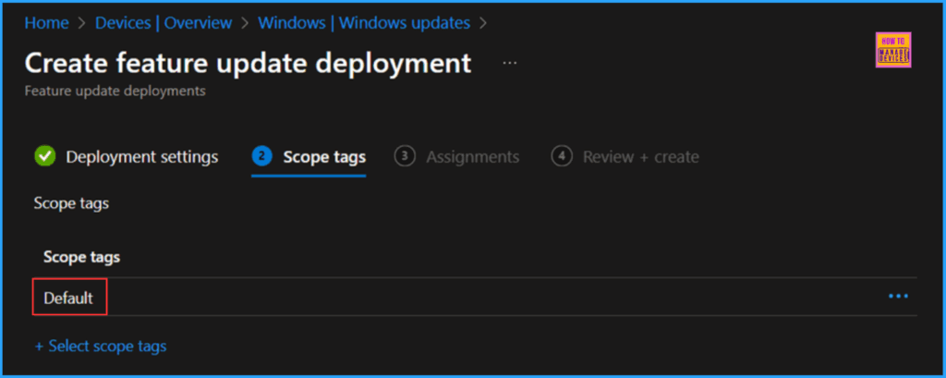Click the Scope tags section label above the table

pos(71,203)
